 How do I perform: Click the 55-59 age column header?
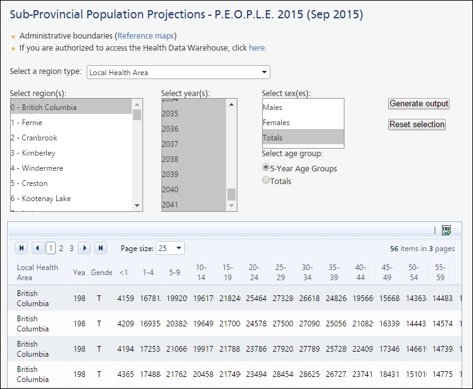[x=440, y=272]
